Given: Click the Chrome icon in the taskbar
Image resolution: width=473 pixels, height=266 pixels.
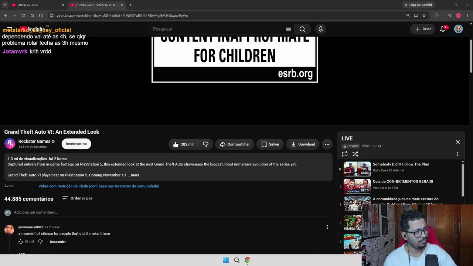Looking at the screenshot, I should click(x=248, y=260).
